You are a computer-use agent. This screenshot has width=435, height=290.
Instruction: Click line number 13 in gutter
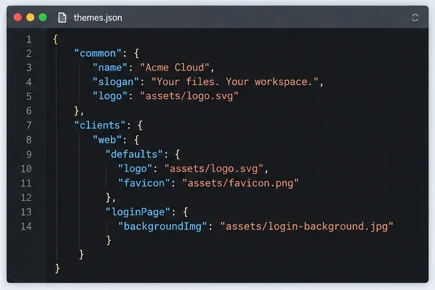point(26,212)
